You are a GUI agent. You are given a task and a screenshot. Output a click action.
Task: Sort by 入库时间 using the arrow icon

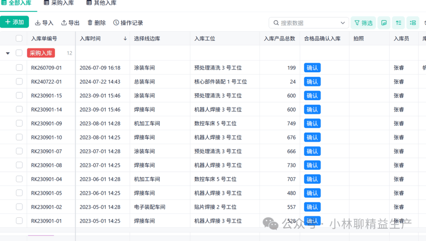pos(125,39)
